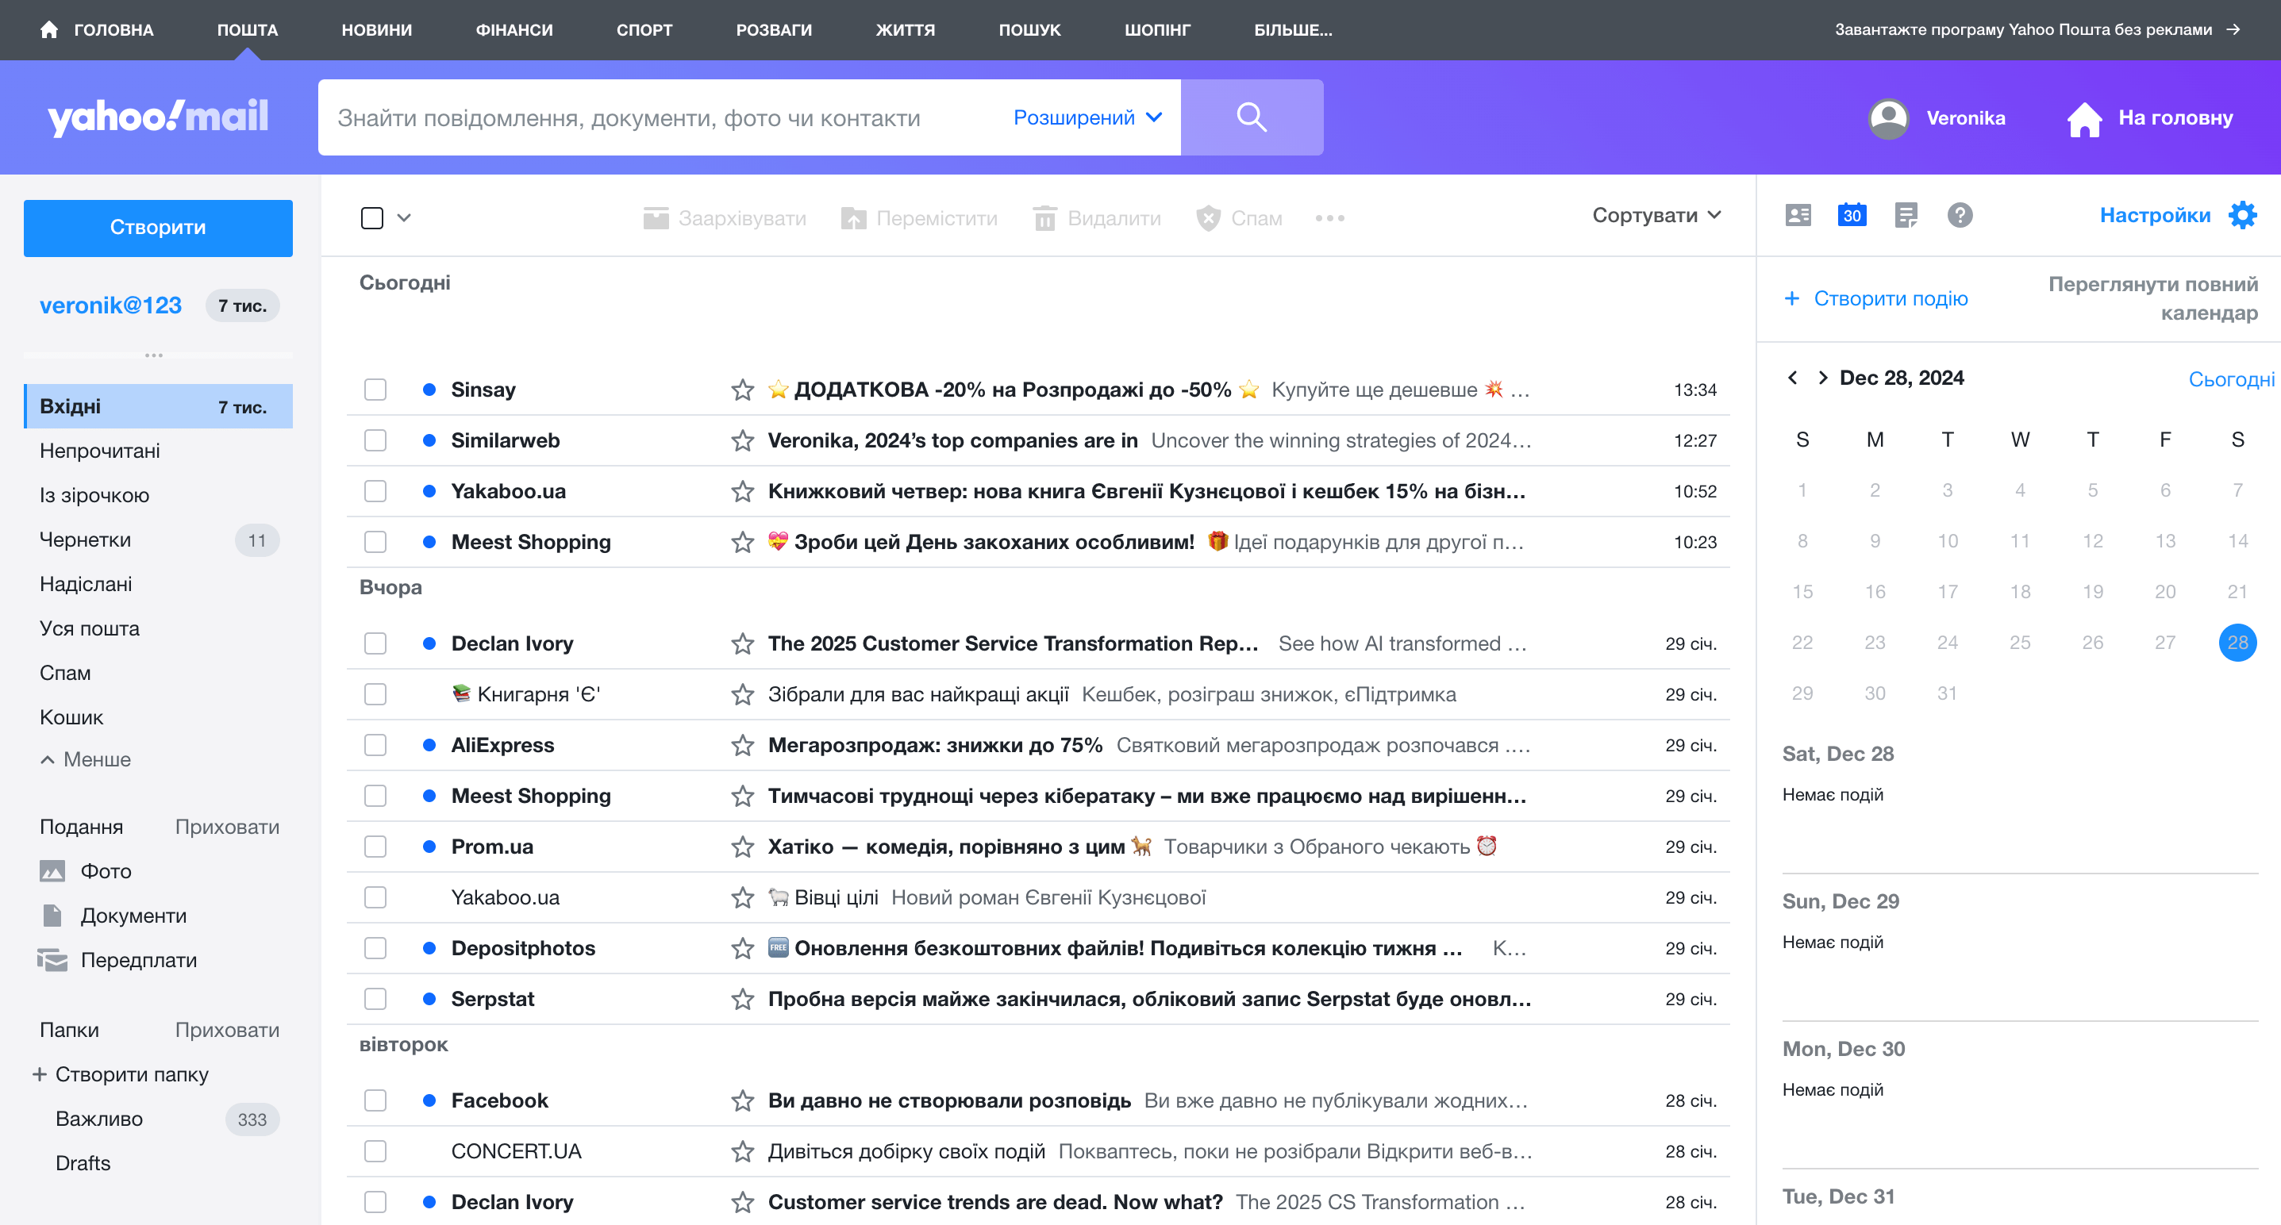Viewport: 2281px width, 1225px height.
Task: Check the 10:52 Yakaboo.ua email
Action: (x=375, y=491)
